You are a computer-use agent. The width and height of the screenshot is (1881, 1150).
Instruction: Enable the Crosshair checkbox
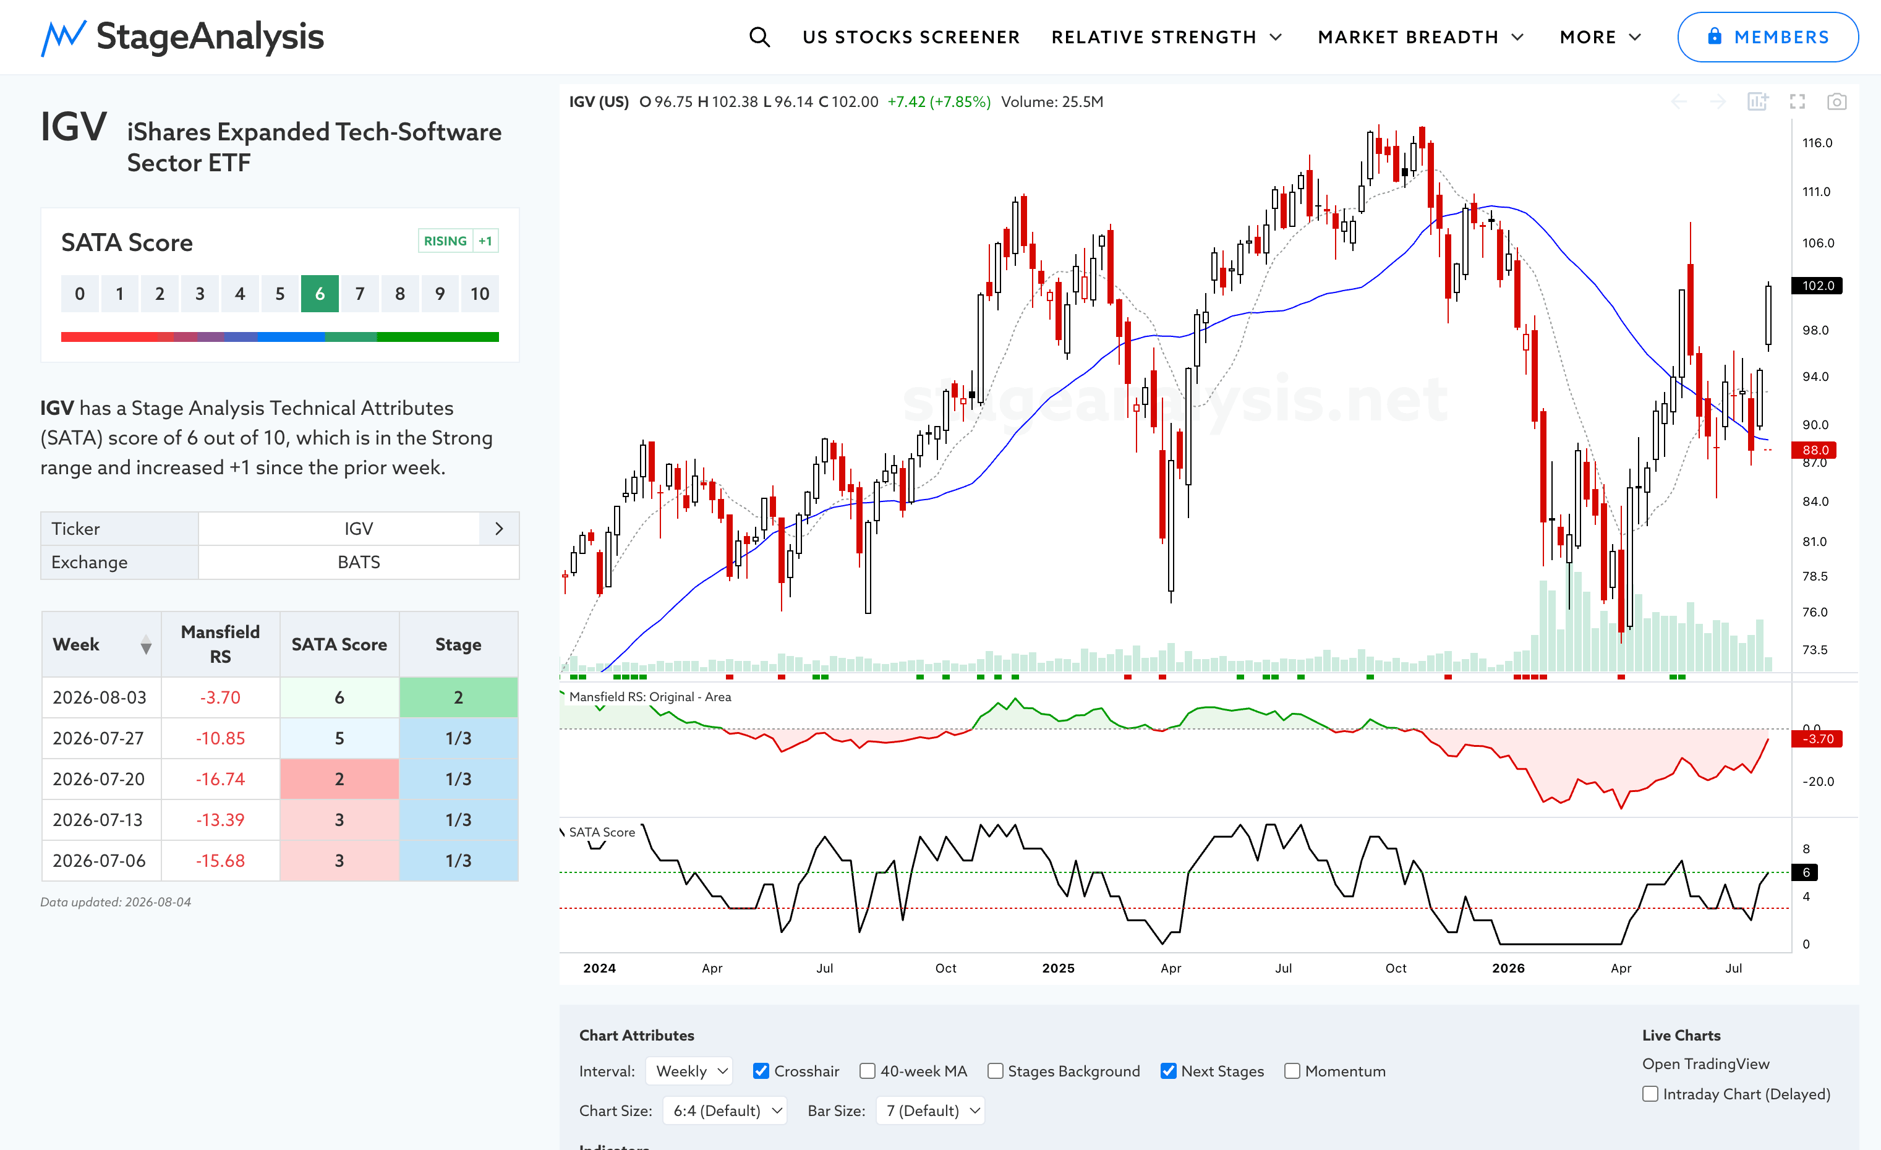pos(761,1071)
